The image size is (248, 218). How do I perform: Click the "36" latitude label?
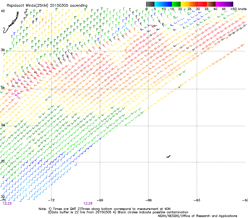pyautogui.click(x=3, y=88)
